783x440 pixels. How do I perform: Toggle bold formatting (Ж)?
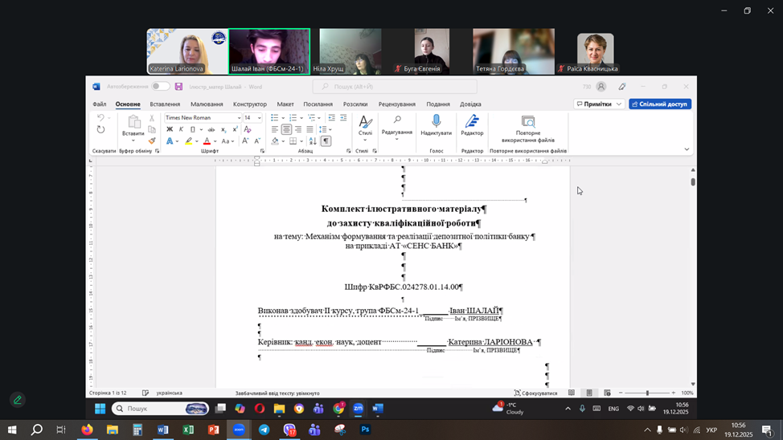point(170,129)
